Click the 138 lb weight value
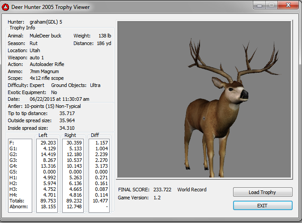302x223 pixels. point(105,36)
